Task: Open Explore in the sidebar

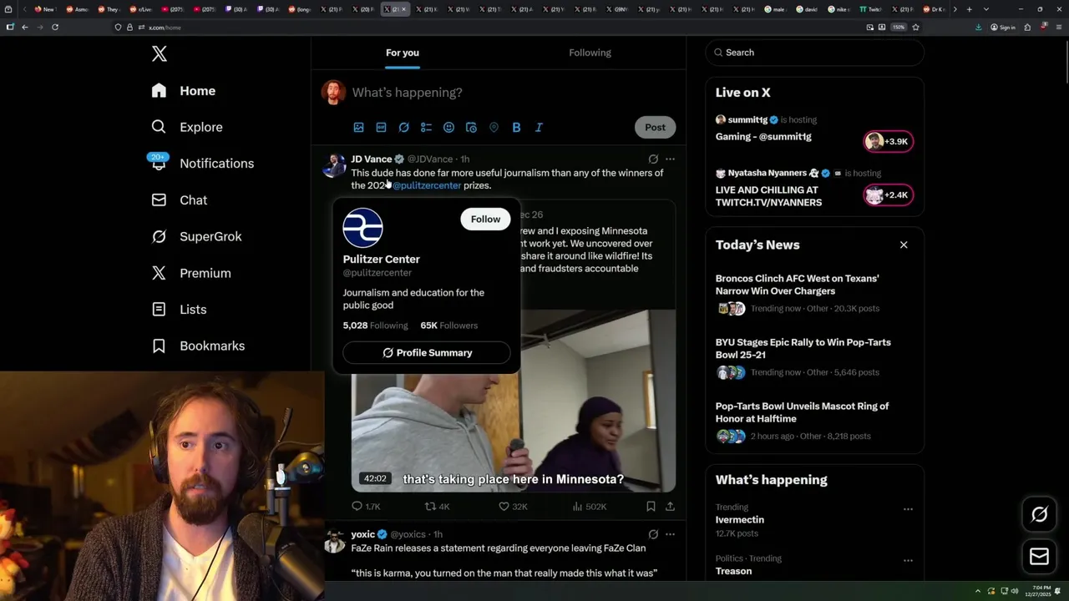Action: click(187, 127)
